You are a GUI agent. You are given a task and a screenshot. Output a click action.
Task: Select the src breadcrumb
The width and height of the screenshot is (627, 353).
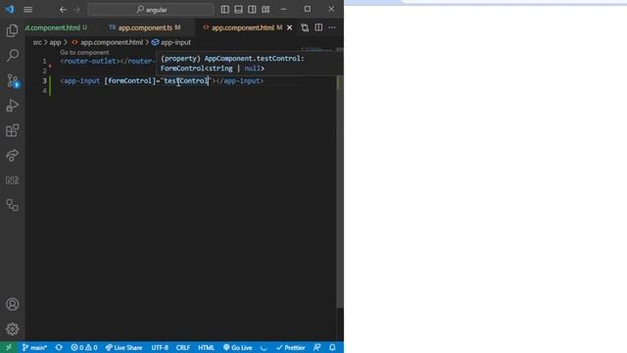(x=37, y=42)
